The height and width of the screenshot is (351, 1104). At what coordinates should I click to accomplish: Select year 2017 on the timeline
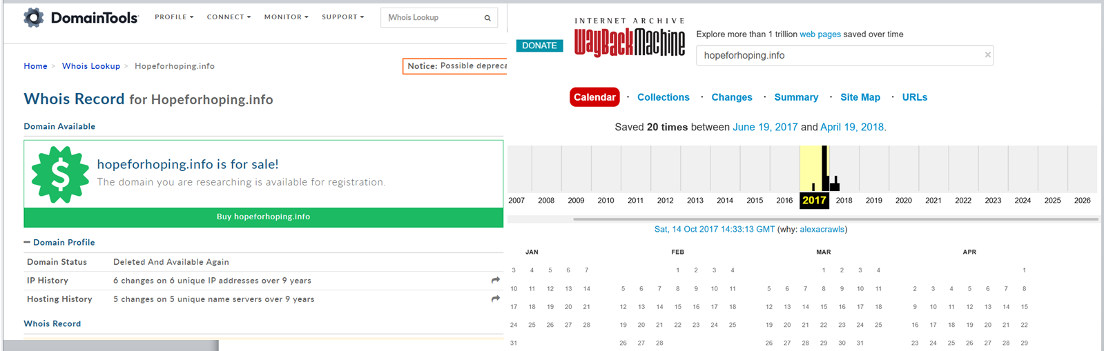point(814,200)
